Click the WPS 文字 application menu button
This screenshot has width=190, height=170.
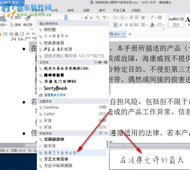[x=12, y=2]
